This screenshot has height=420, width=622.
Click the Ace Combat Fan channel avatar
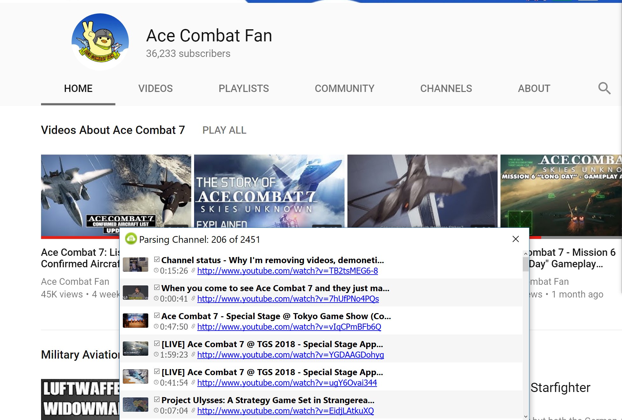coord(100,42)
